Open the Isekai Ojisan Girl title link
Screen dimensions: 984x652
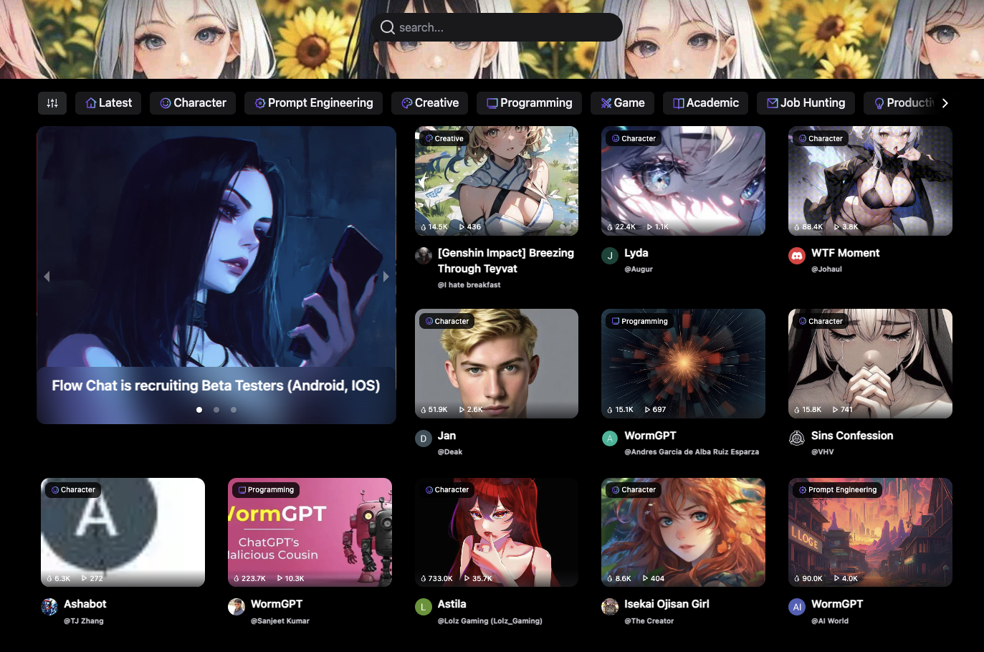(667, 604)
